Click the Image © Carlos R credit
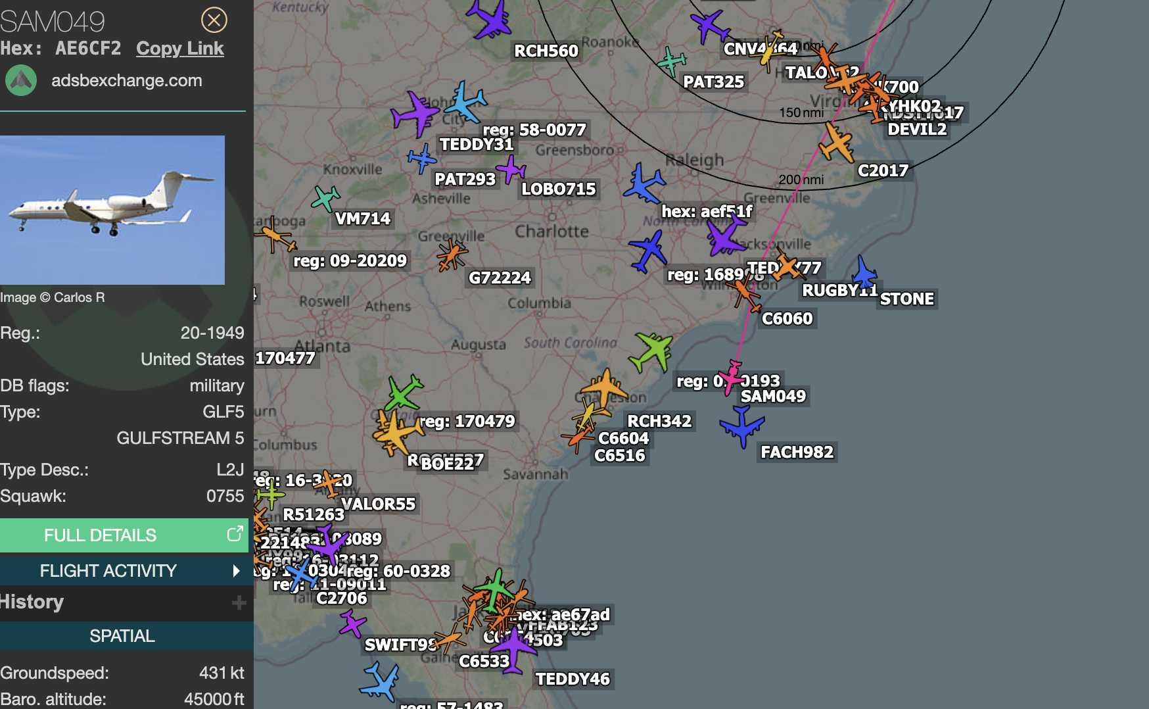Screen dimensions: 1149x709 point(53,297)
